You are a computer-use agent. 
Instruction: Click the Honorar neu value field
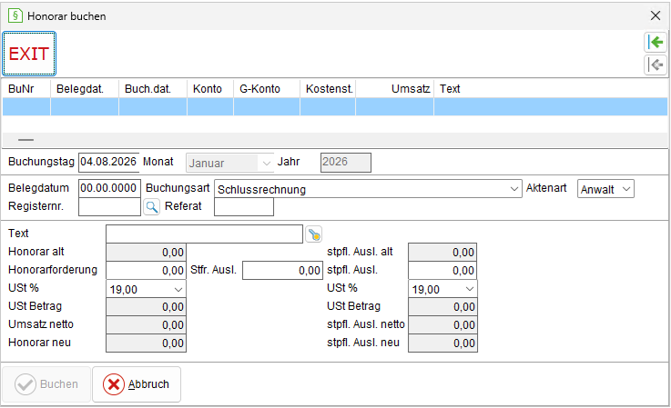146,343
